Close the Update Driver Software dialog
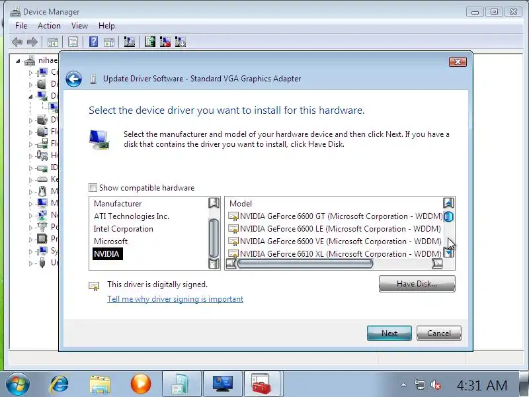Viewport: 529px width, 397px height. click(458, 62)
